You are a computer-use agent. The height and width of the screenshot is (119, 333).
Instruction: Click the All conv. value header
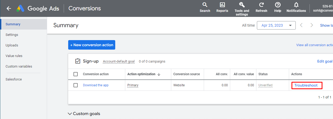(244, 74)
